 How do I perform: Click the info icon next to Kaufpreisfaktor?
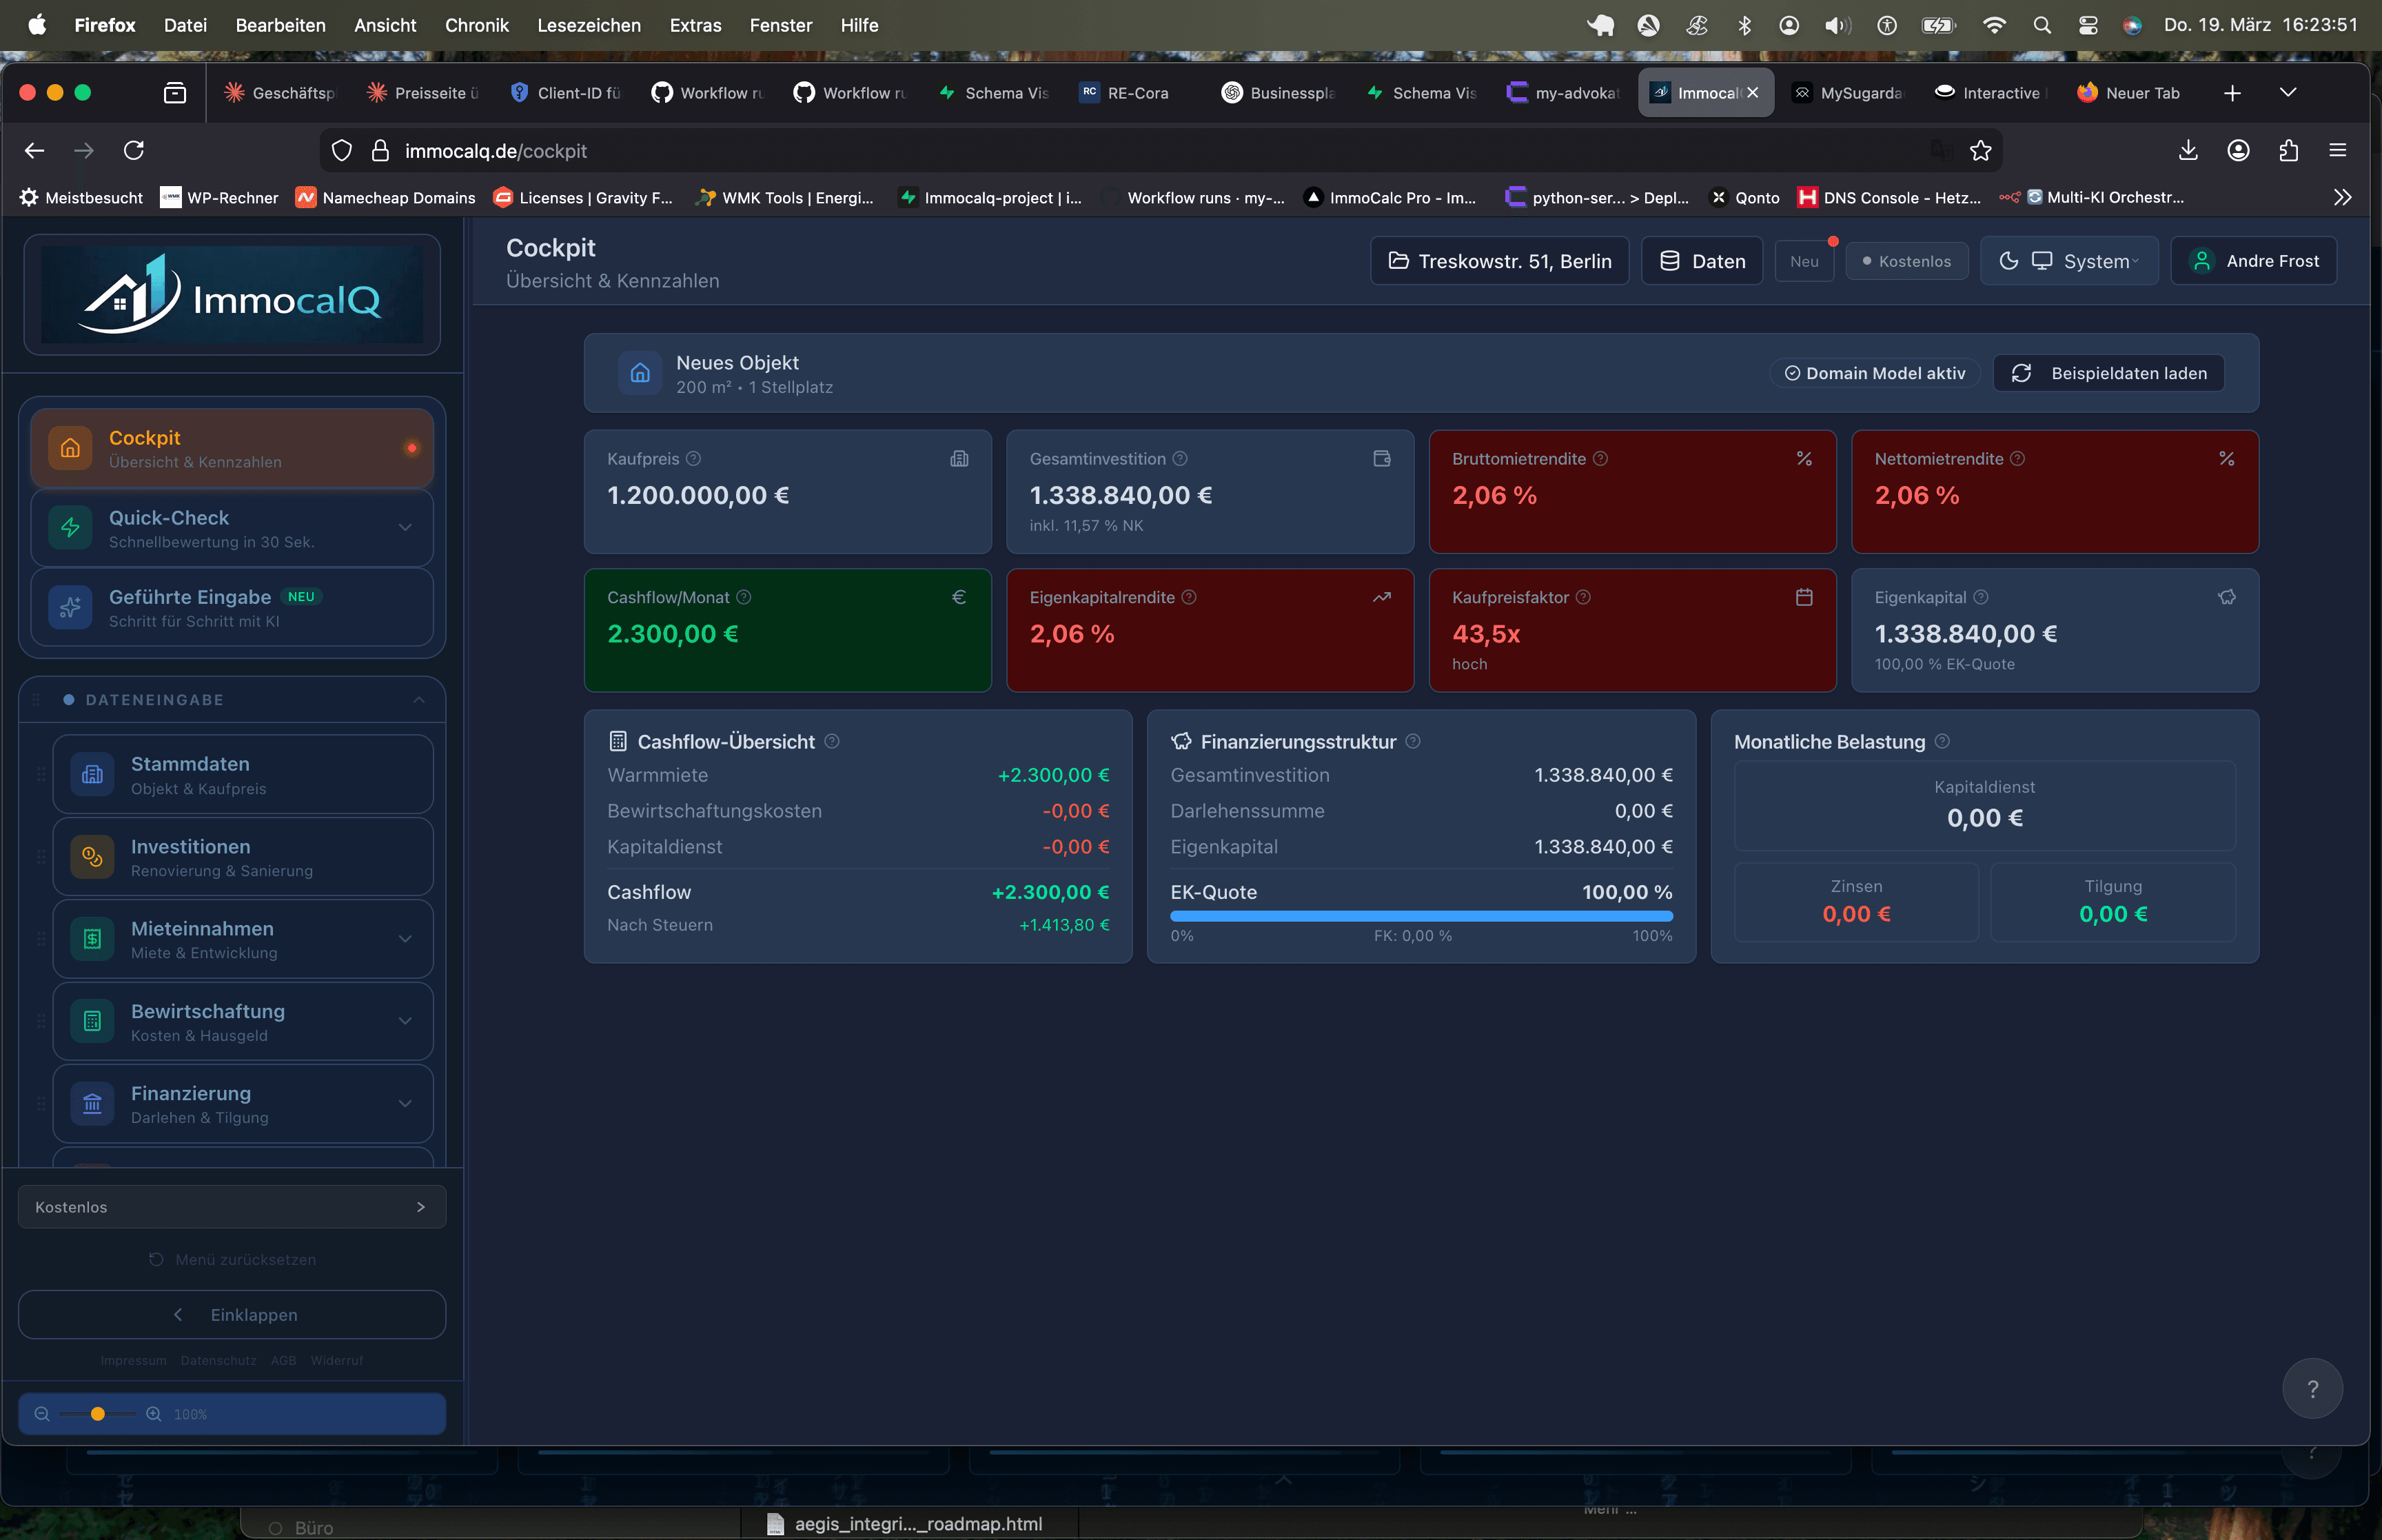1583,597
